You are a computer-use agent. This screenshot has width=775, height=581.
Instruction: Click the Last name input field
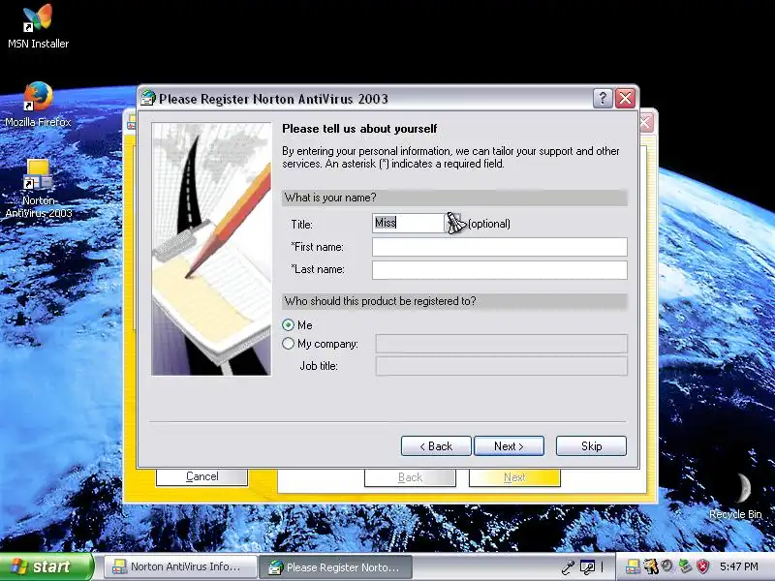(500, 270)
